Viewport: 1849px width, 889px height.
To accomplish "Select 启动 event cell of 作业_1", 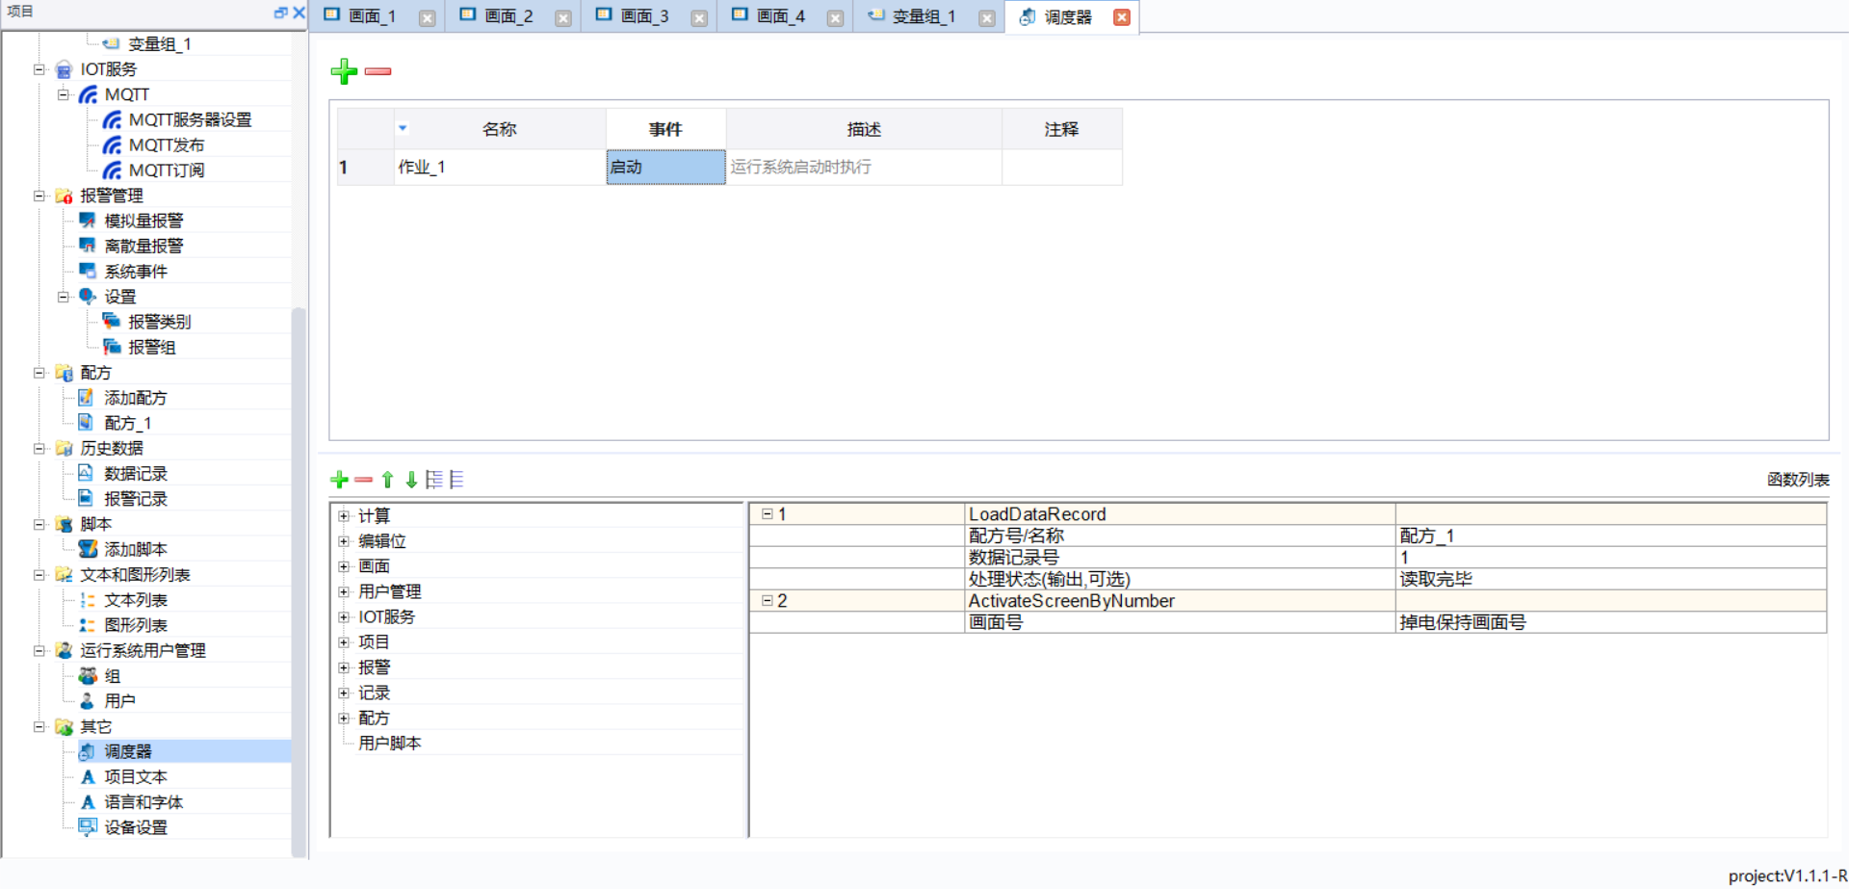I will [665, 167].
